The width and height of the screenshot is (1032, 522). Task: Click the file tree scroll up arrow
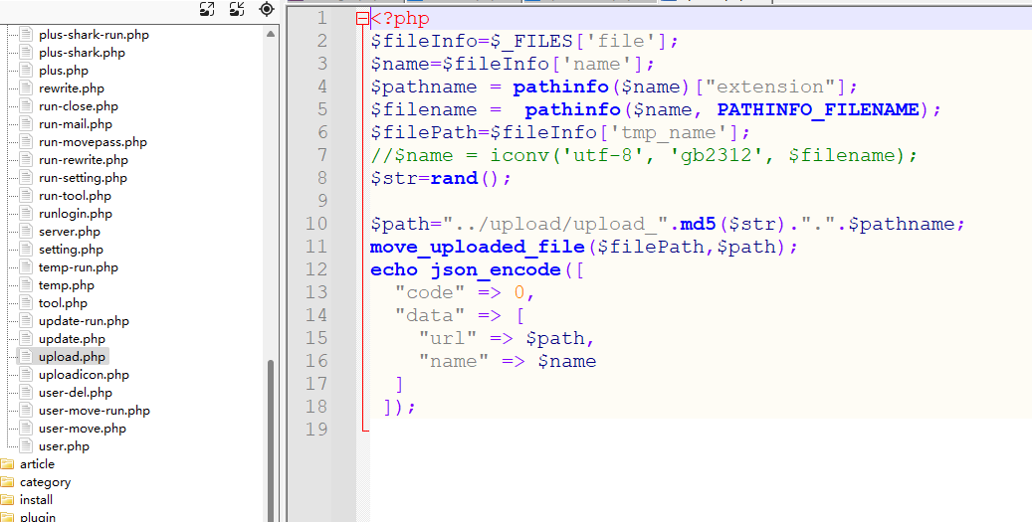point(271,34)
